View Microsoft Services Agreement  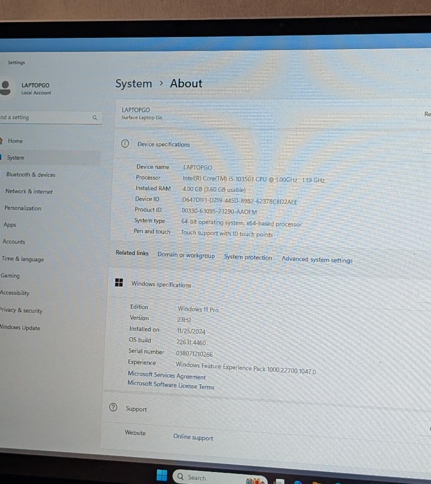click(166, 376)
